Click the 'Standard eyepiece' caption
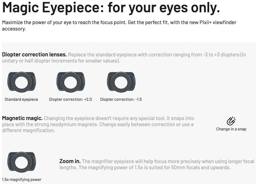258x184 pixels. click(x=21, y=99)
